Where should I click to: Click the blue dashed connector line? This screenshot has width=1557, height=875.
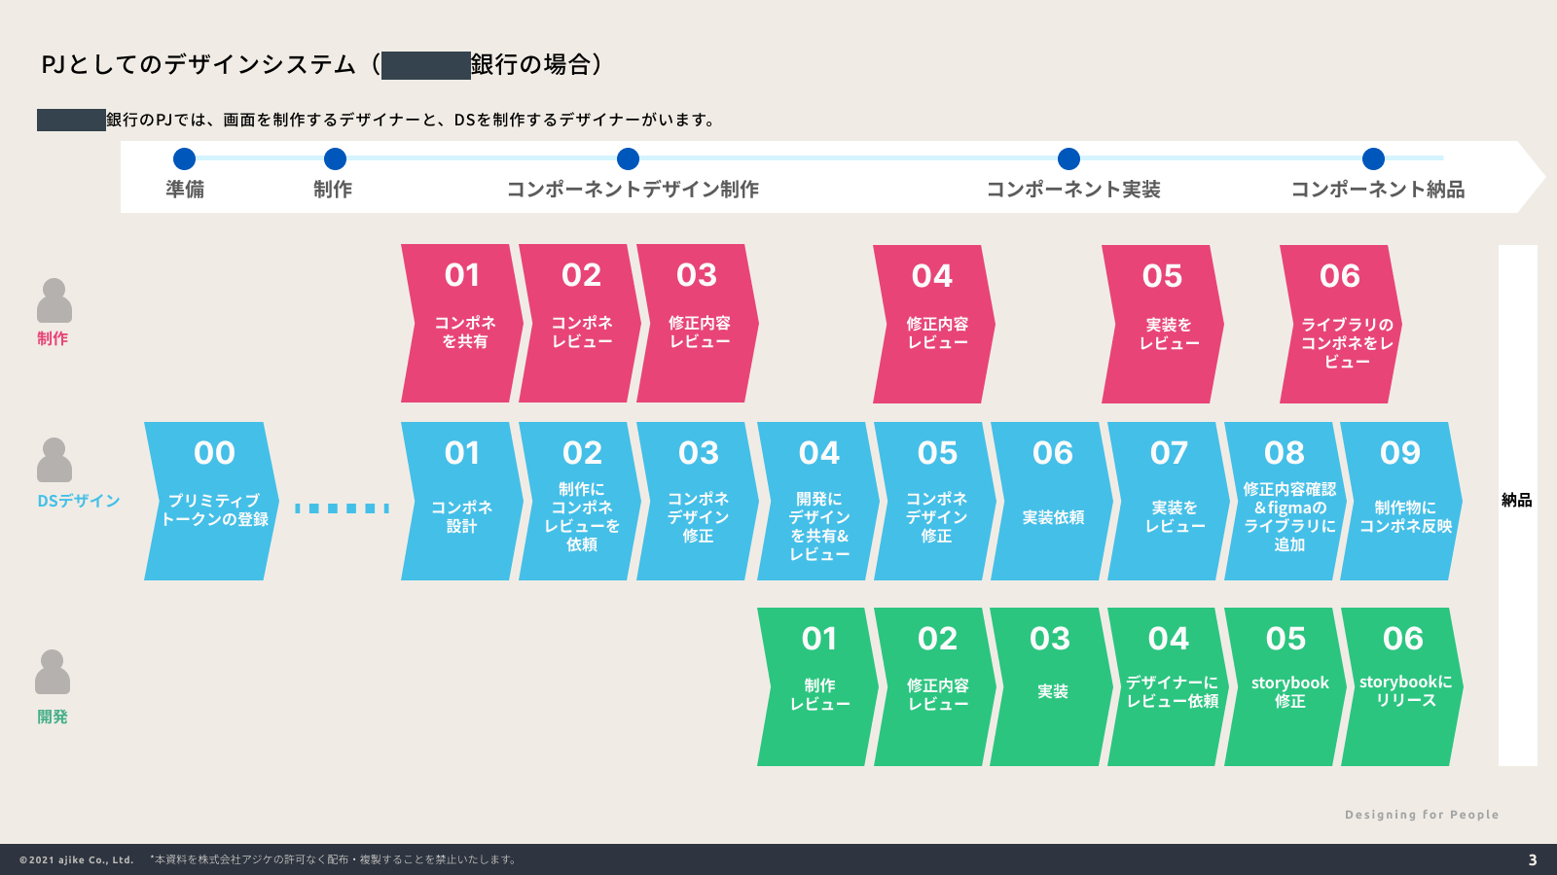[342, 508]
